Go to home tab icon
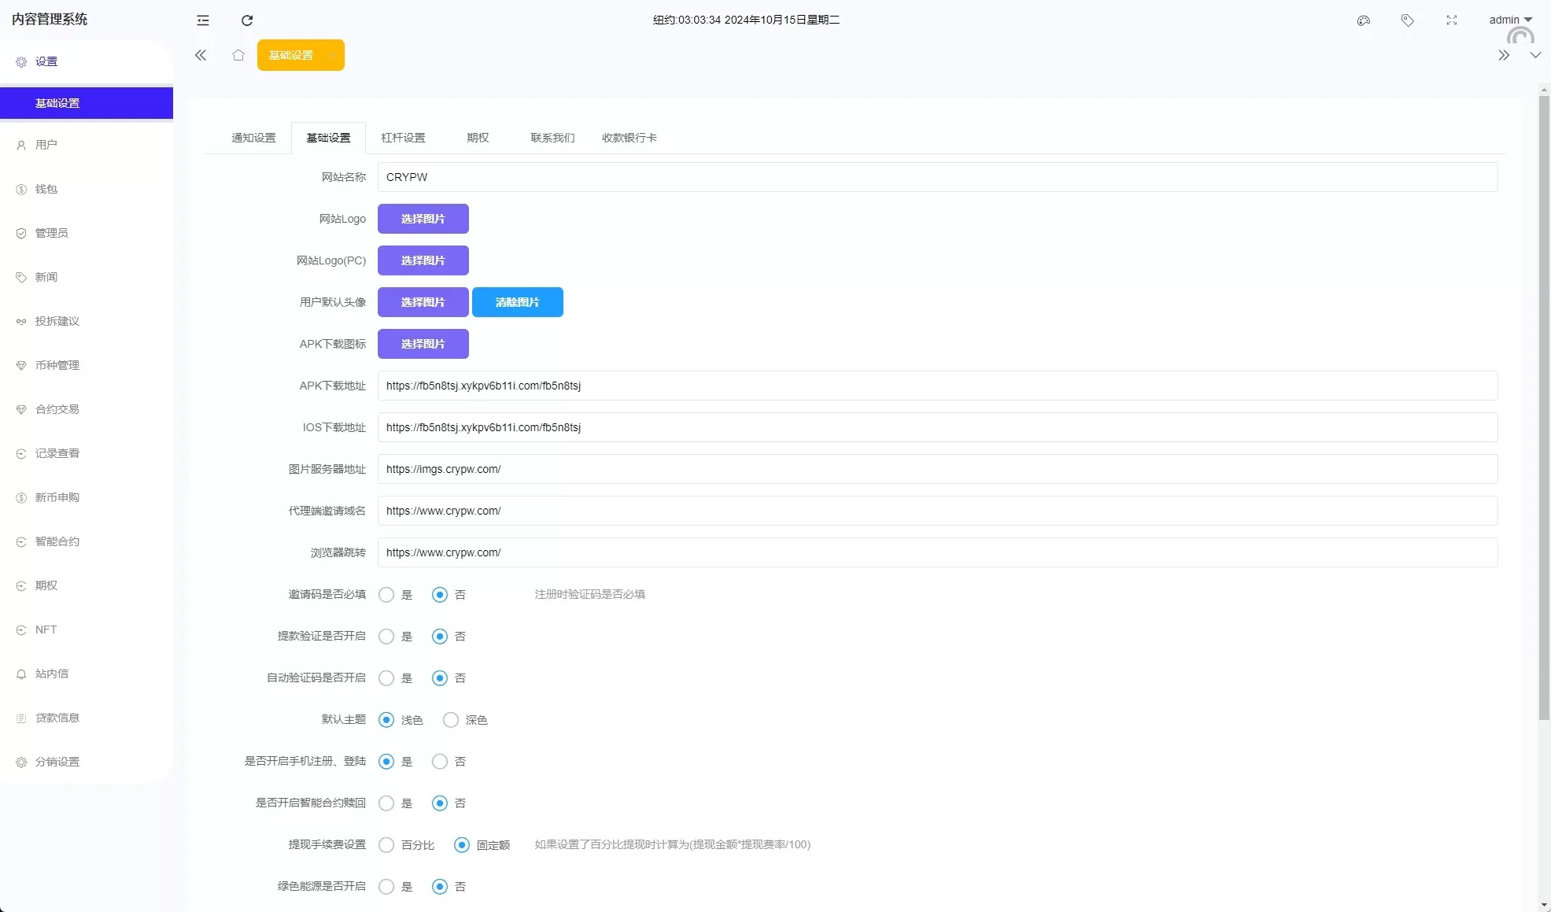Viewport: 1551px width, 912px height. pos(238,55)
